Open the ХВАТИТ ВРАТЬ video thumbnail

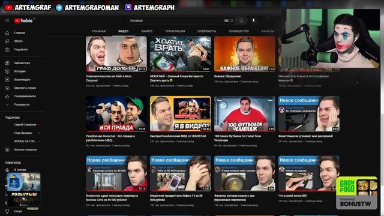pyautogui.click(x=181, y=54)
